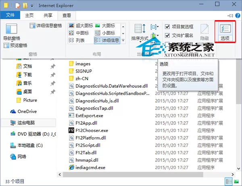
Task: Open Group by dropdown in current view
Action: click(x=154, y=27)
